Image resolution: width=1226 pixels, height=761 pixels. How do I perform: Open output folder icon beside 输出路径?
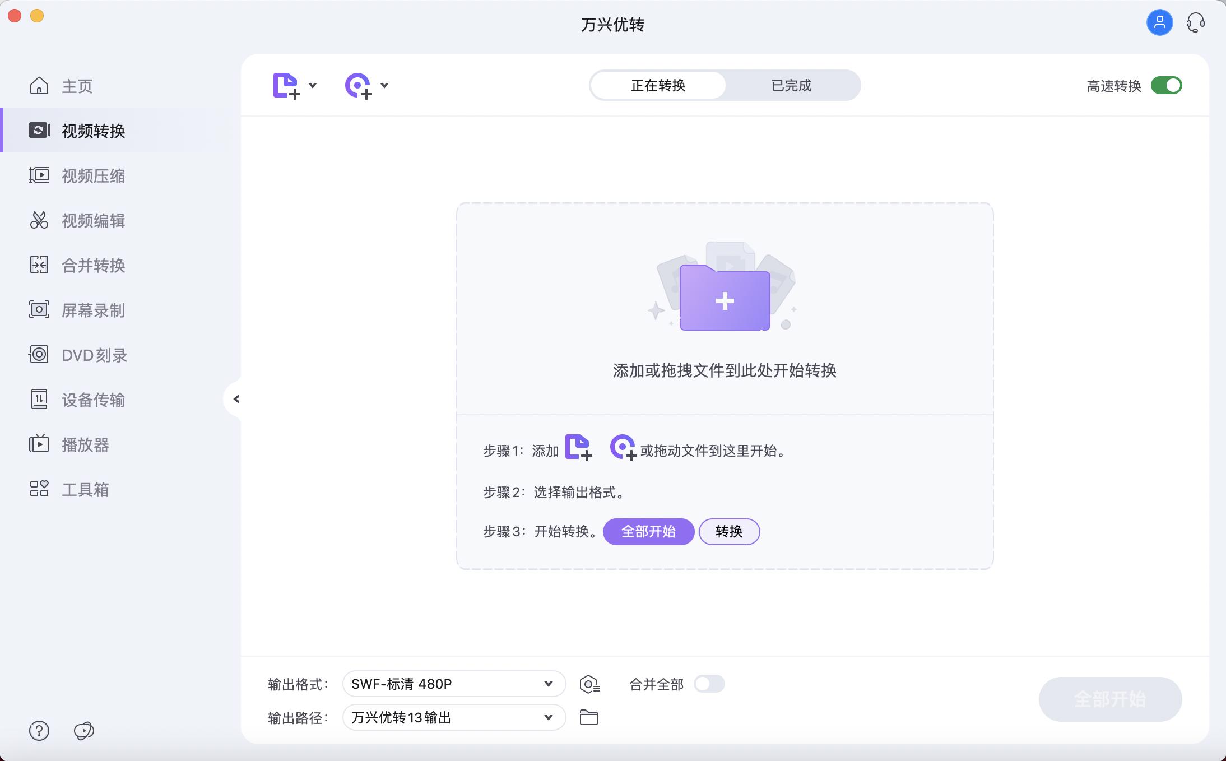point(590,717)
